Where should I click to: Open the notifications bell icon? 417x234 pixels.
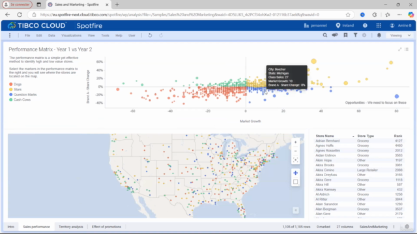(379, 35)
